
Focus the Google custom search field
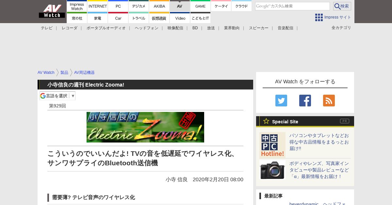click(x=292, y=6)
